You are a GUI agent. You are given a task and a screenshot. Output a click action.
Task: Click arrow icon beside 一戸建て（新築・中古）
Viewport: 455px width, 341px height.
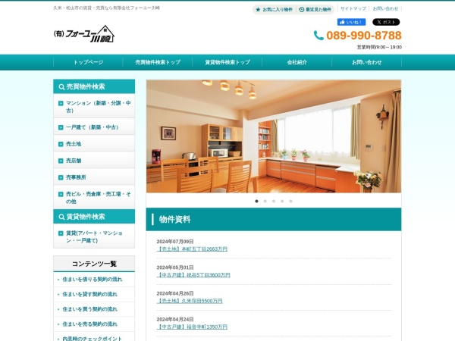click(61, 127)
